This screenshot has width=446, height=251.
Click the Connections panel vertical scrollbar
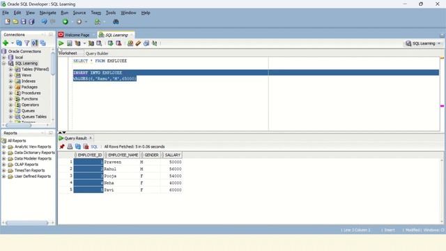click(x=53, y=64)
